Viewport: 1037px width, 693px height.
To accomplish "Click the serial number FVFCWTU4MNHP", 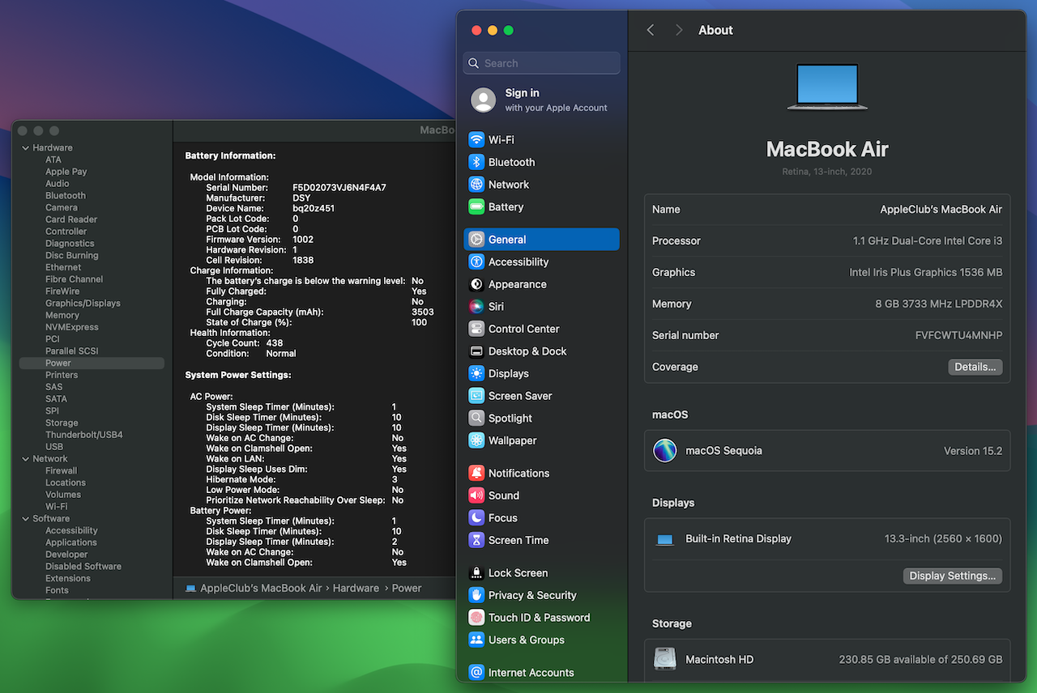I will [959, 335].
